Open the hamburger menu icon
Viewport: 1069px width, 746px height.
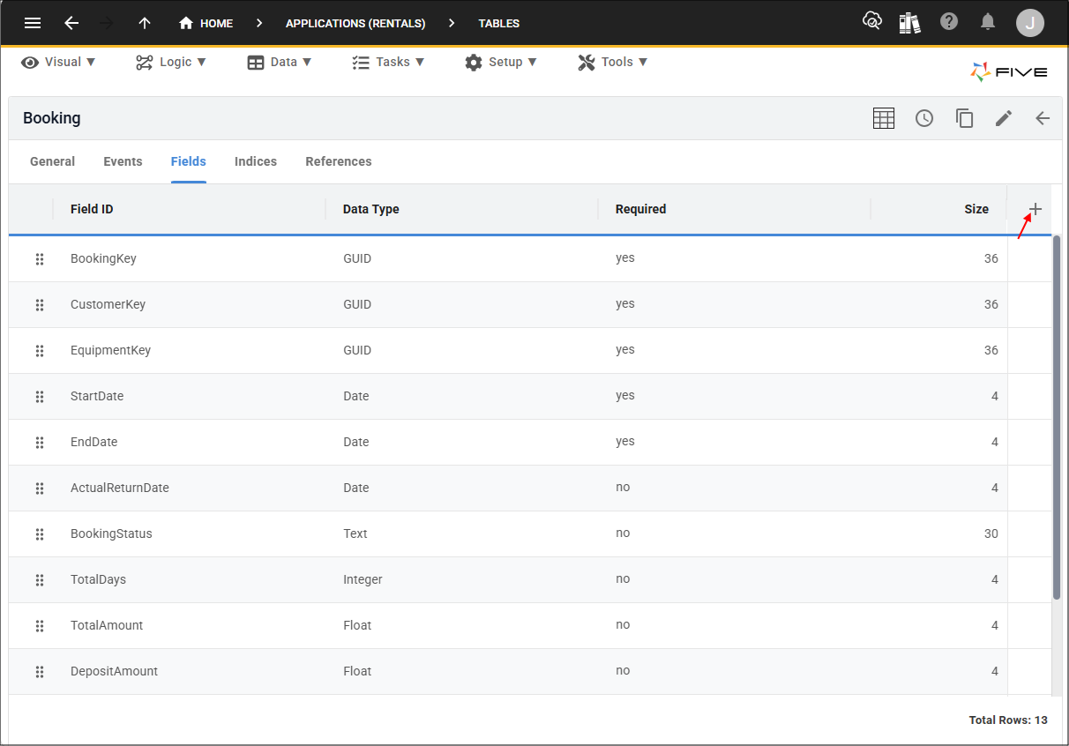pos(33,23)
